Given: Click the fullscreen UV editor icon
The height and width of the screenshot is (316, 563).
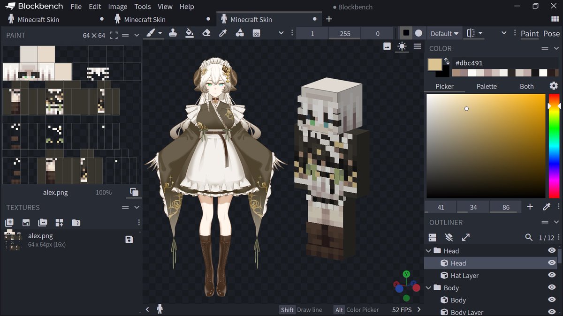Looking at the screenshot, I should click(x=114, y=35).
